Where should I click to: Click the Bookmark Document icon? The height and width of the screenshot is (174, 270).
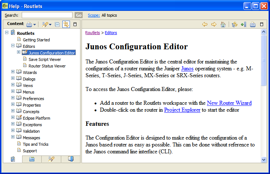[x=244, y=24]
